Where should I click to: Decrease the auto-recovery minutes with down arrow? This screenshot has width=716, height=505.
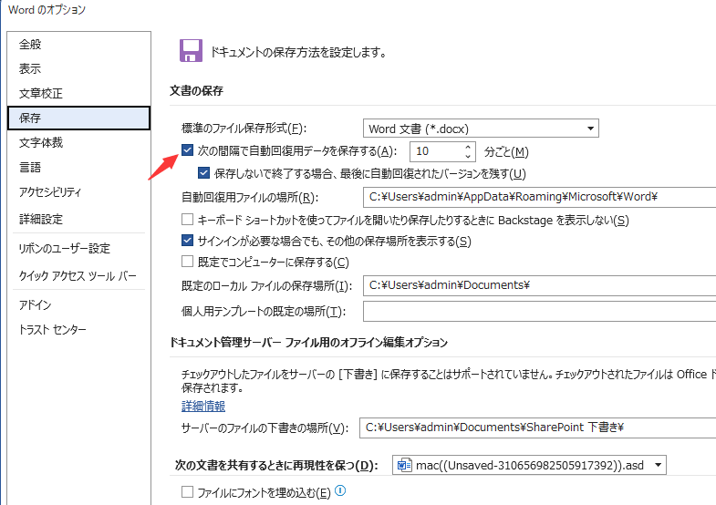pos(468,156)
